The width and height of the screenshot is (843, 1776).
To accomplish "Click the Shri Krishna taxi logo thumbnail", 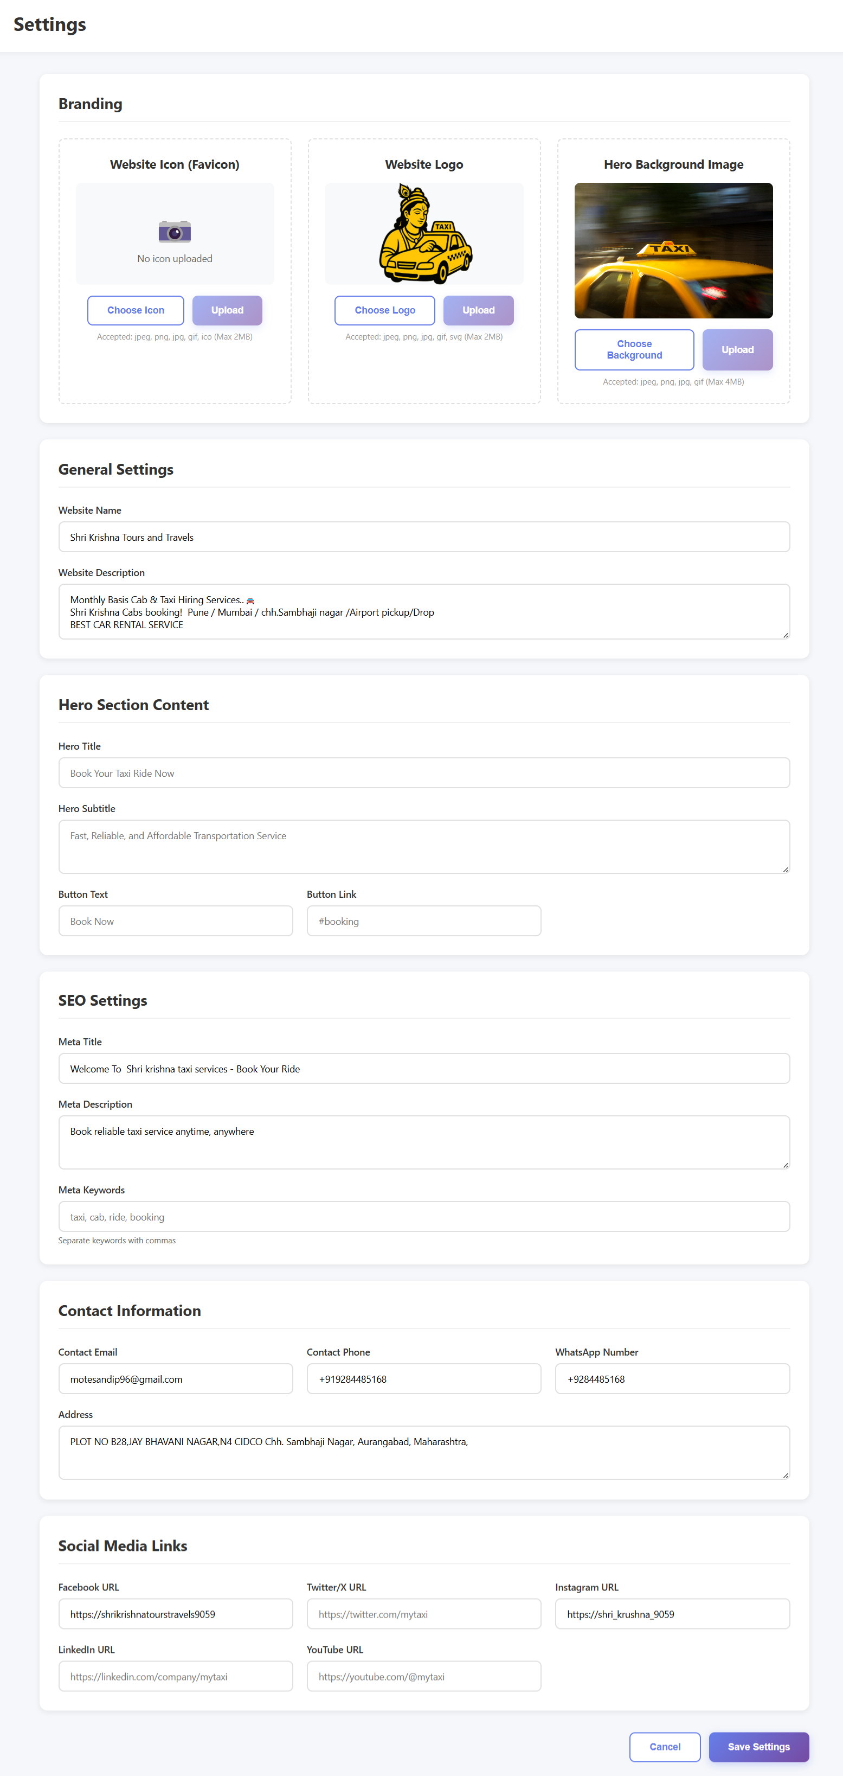I will 423,233.
